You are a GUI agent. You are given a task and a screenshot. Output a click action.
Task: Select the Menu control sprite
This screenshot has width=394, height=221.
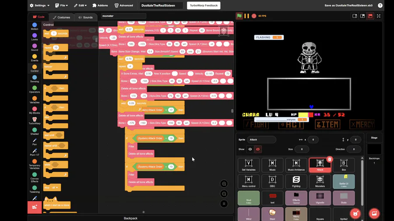(249, 181)
